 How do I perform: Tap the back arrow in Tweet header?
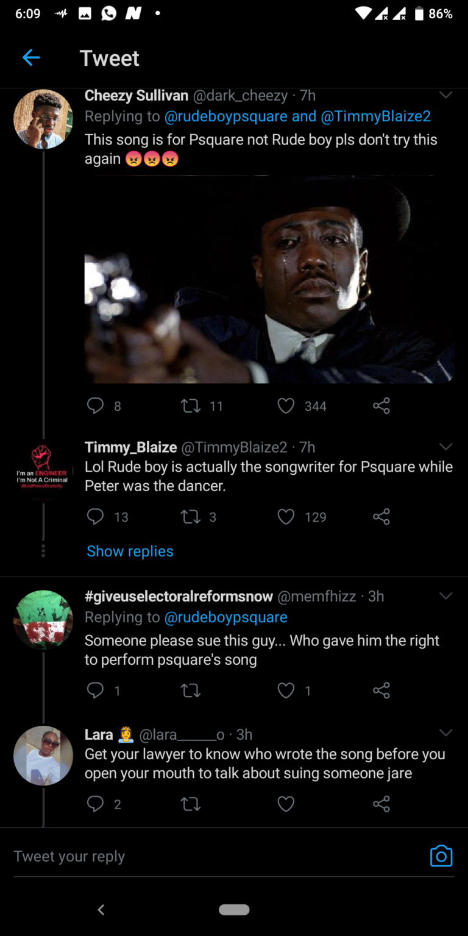click(x=31, y=58)
